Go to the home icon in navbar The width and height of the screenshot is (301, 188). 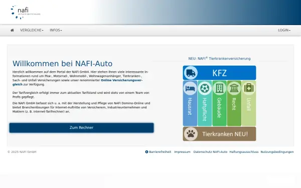click(12, 30)
